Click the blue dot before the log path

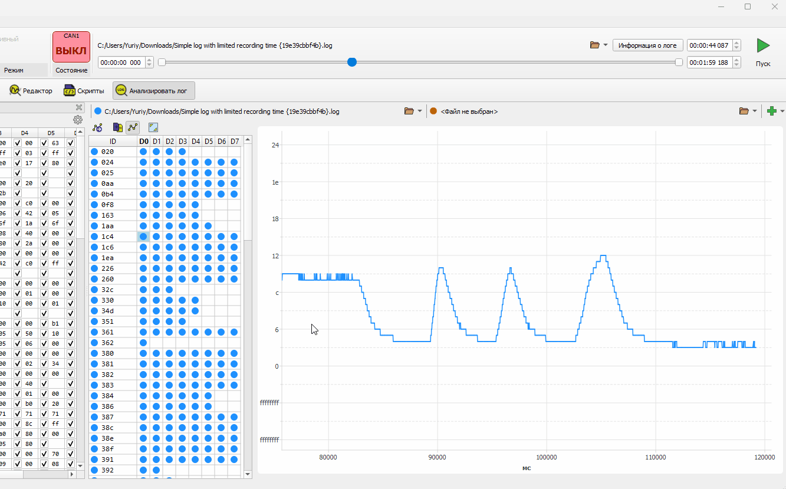pyautogui.click(x=98, y=111)
